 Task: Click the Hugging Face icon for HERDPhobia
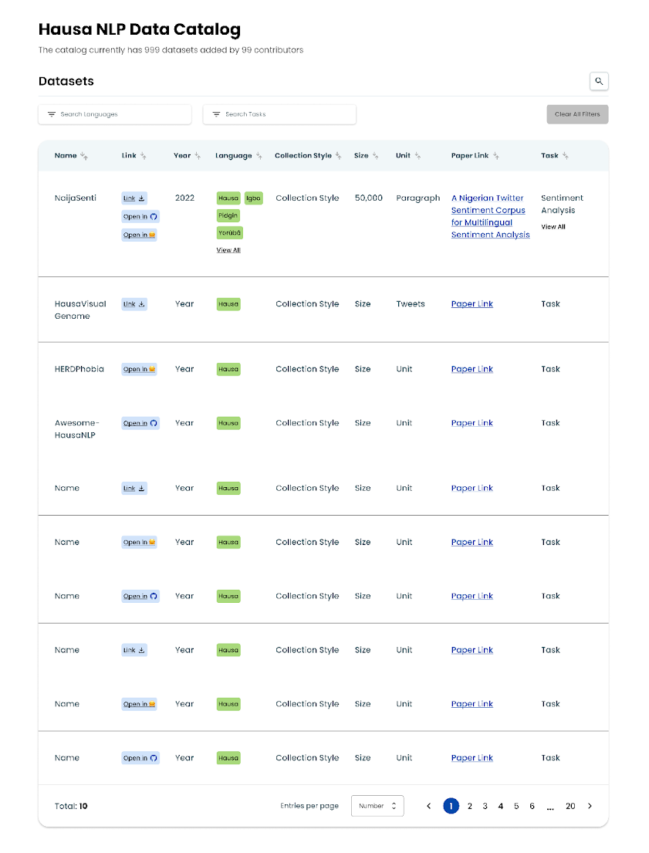(152, 369)
